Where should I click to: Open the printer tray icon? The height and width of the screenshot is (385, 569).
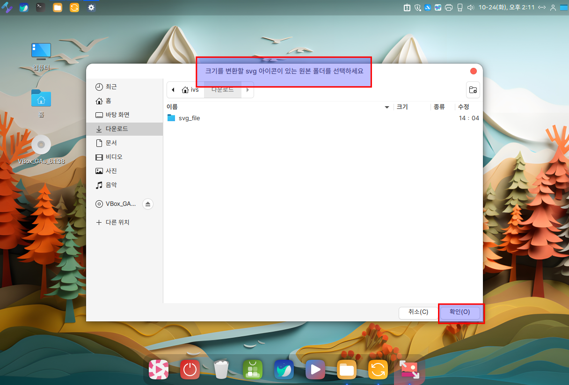(x=449, y=7)
